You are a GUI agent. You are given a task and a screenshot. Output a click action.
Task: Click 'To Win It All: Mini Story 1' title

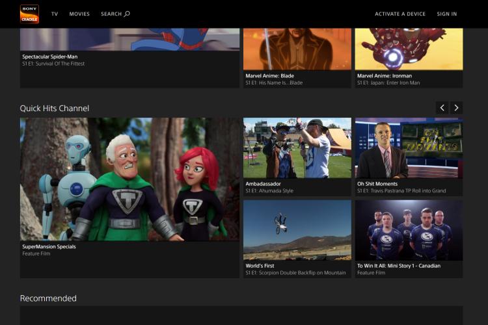pyautogui.click(x=399, y=266)
